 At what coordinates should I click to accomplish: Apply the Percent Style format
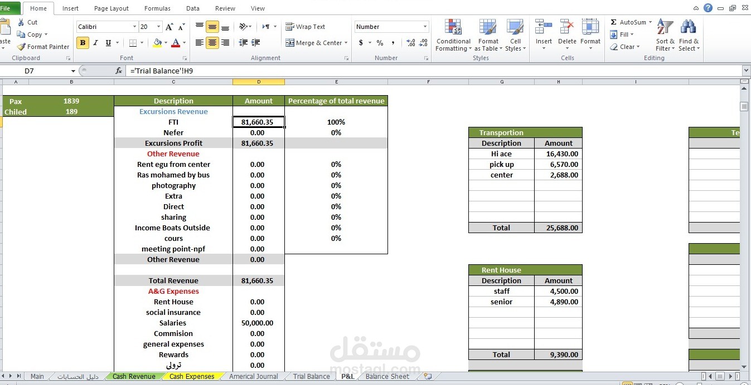point(380,43)
